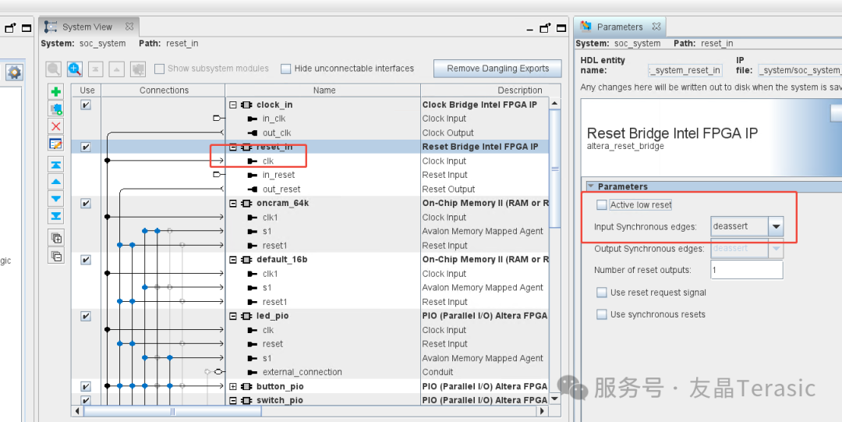
Task: Click the edit parameters pencil icon
Action: click(x=56, y=144)
